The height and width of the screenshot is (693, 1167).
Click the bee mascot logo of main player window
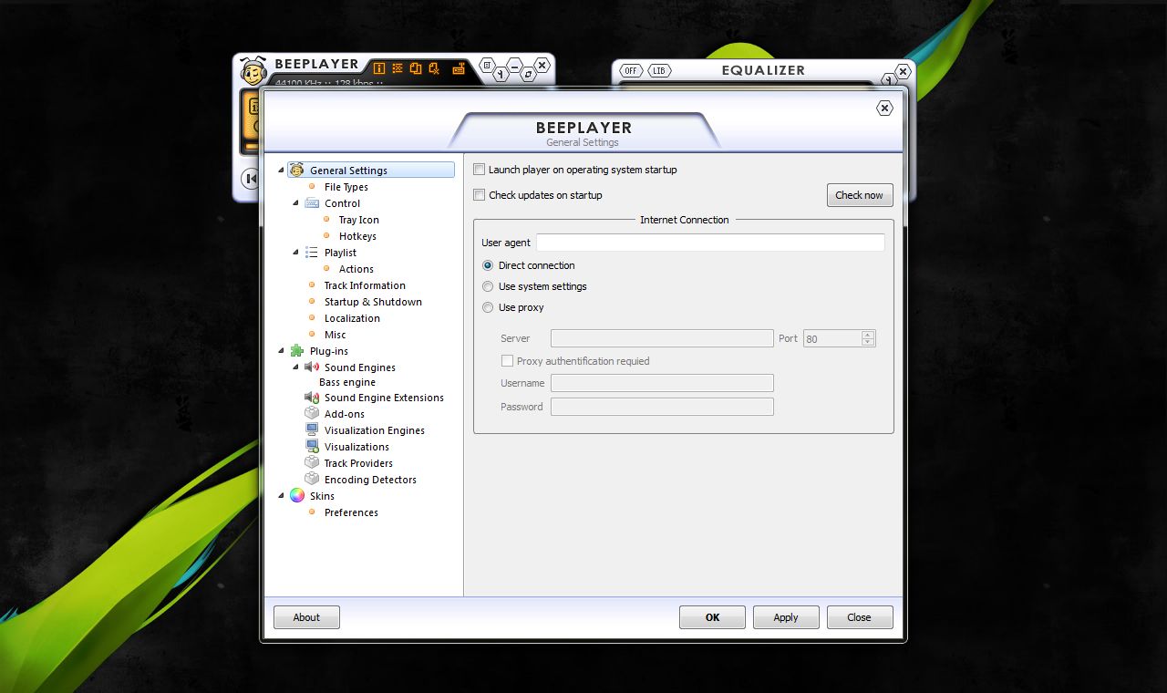[x=253, y=71]
